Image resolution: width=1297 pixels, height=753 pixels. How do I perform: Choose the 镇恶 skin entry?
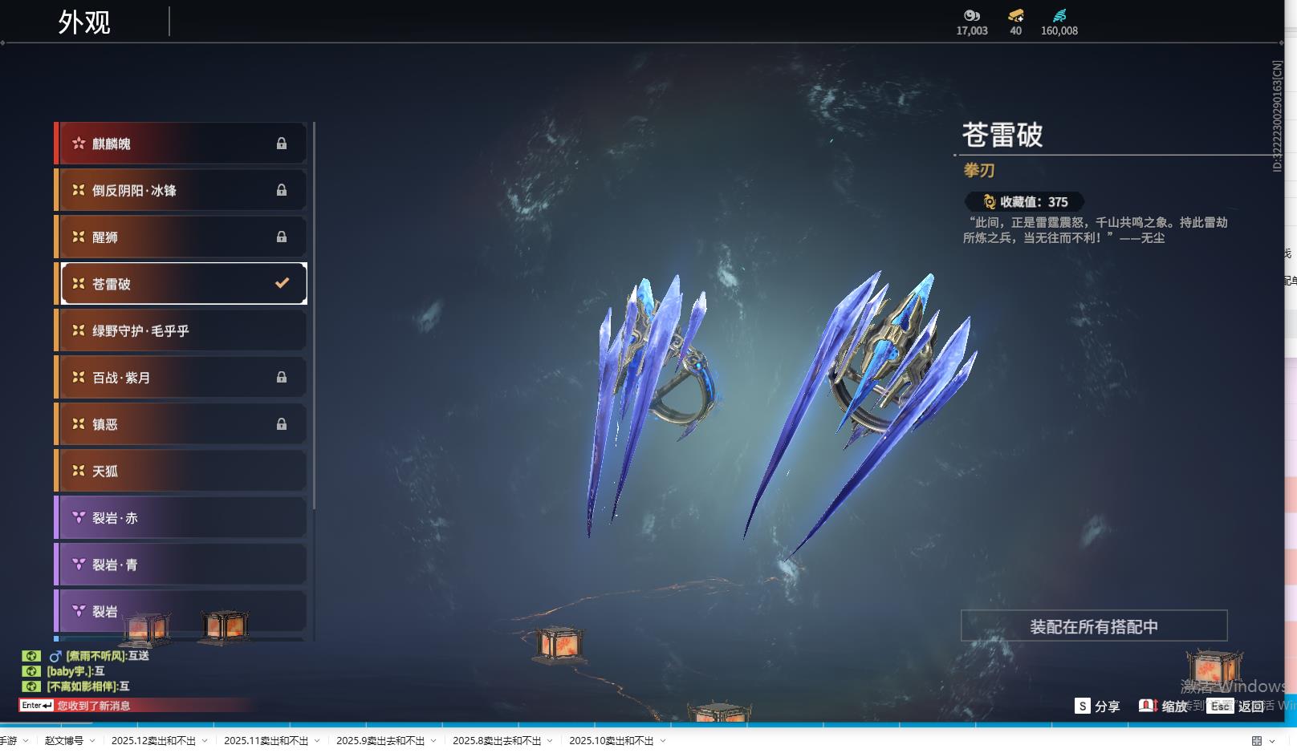[x=181, y=423]
